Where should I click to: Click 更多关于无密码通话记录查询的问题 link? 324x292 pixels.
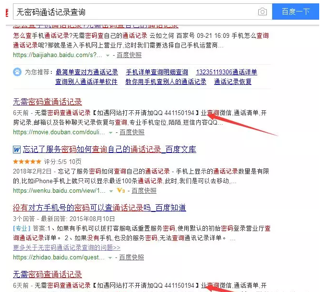pos(67,247)
